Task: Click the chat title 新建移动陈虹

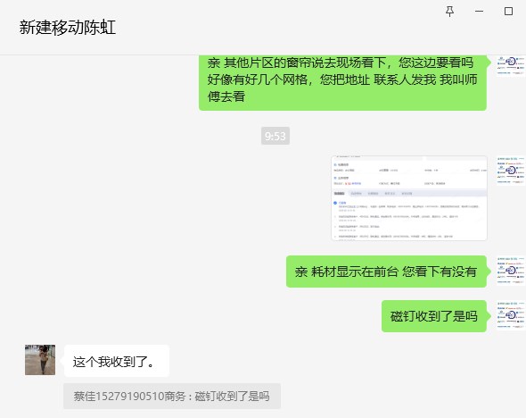Action: (68, 27)
